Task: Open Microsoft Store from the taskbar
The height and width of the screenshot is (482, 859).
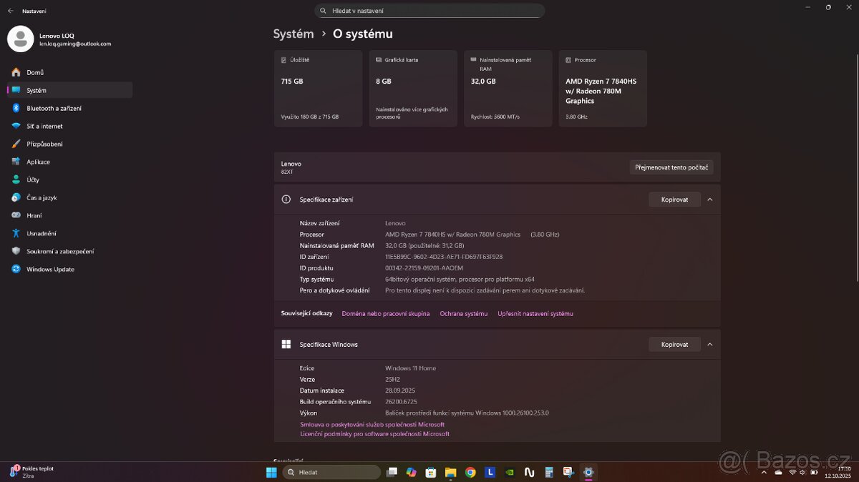Action: point(430,472)
